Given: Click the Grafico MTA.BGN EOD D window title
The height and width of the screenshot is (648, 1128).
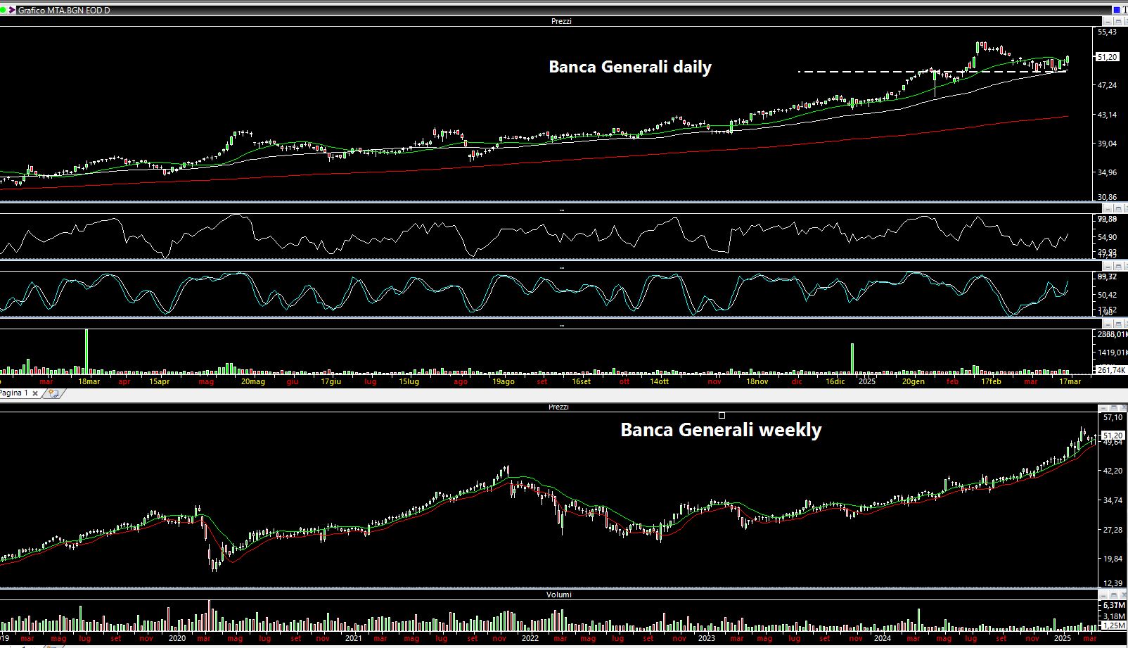Looking at the screenshot, I should coord(64,11).
